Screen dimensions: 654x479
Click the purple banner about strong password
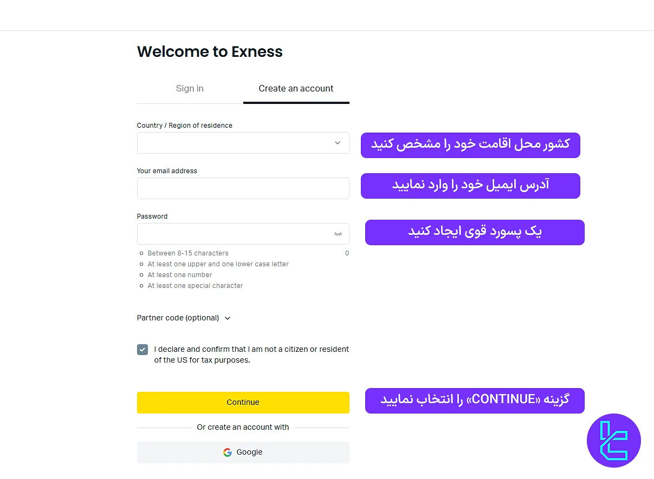click(x=475, y=232)
